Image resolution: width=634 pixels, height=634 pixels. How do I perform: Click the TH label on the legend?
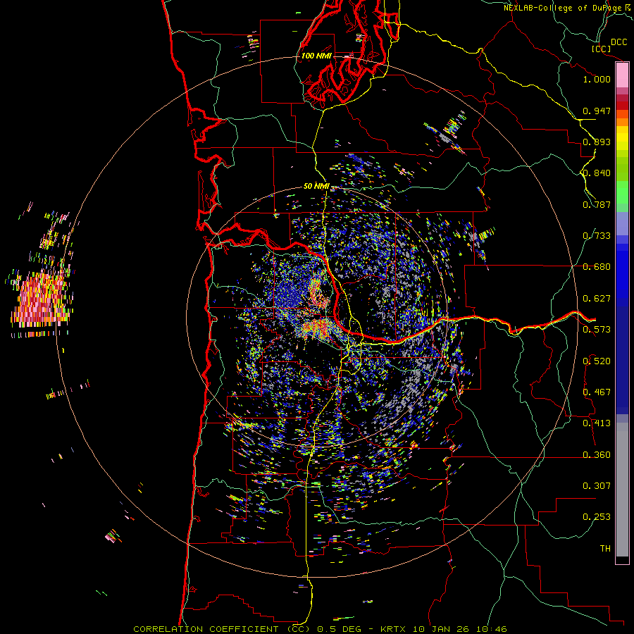[605, 549]
